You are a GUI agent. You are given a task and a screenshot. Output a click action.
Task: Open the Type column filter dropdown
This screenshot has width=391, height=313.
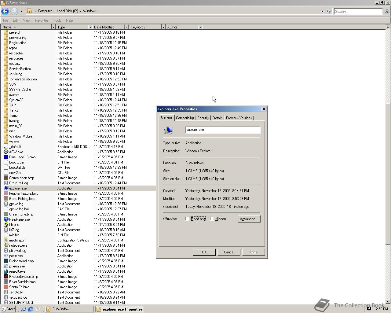pos(90,27)
